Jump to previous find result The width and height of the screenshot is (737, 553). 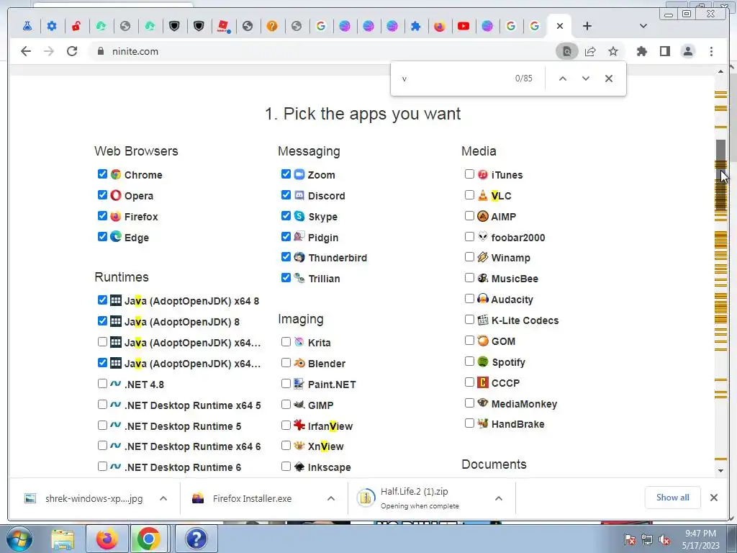point(563,78)
